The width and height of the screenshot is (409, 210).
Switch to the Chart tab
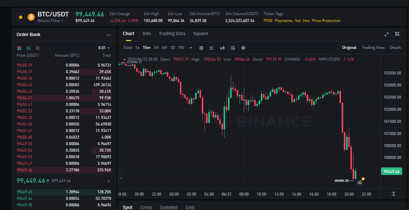point(128,33)
